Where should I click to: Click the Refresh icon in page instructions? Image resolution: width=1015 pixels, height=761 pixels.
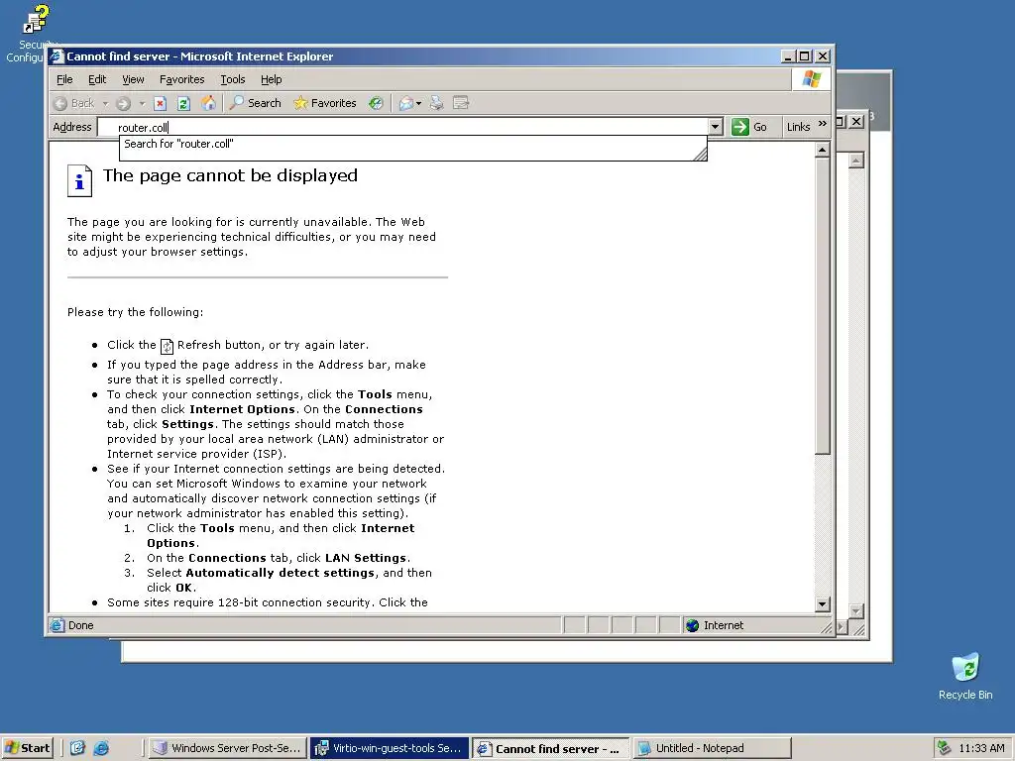point(167,346)
